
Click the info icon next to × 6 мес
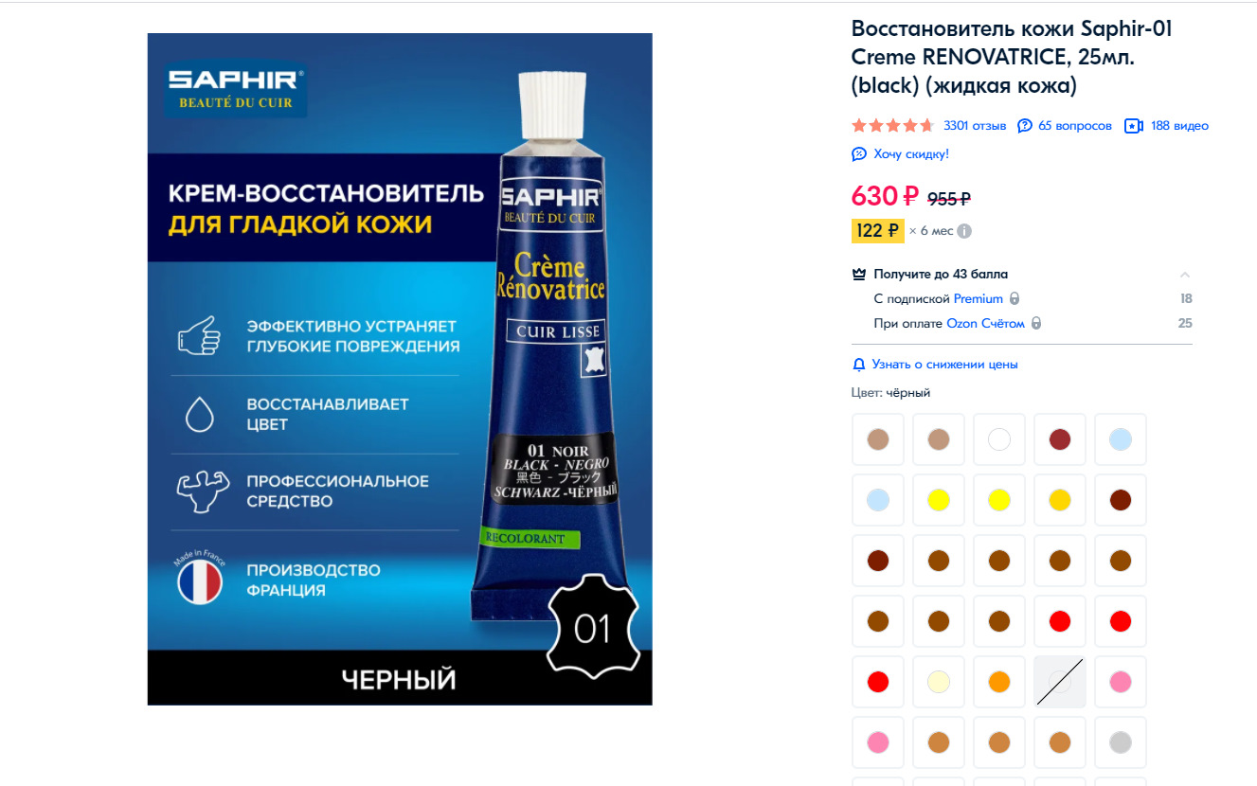[x=964, y=231]
